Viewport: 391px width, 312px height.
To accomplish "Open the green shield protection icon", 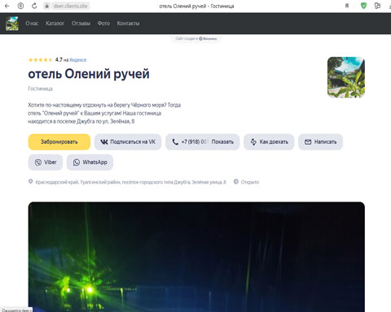I will pos(363,6).
